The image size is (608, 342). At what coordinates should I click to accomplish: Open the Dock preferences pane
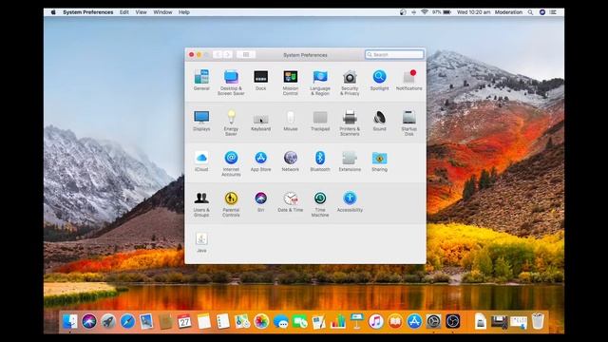click(x=260, y=80)
